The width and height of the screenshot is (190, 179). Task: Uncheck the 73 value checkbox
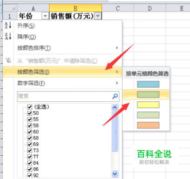point(30,150)
